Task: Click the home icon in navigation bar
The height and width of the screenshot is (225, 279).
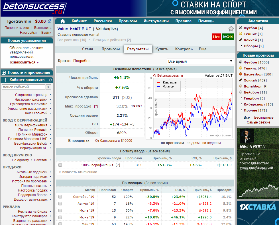Action: coord(63,21)
